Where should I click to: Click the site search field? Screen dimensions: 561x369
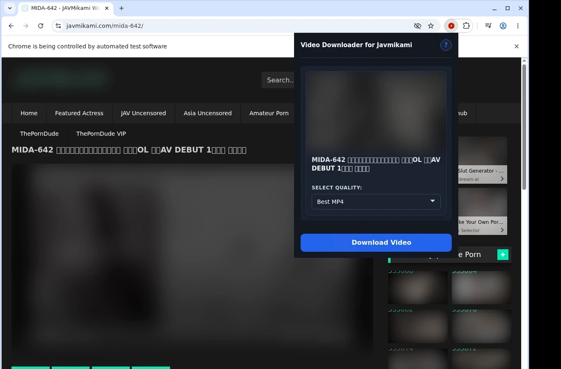click(x=278, y=80)
